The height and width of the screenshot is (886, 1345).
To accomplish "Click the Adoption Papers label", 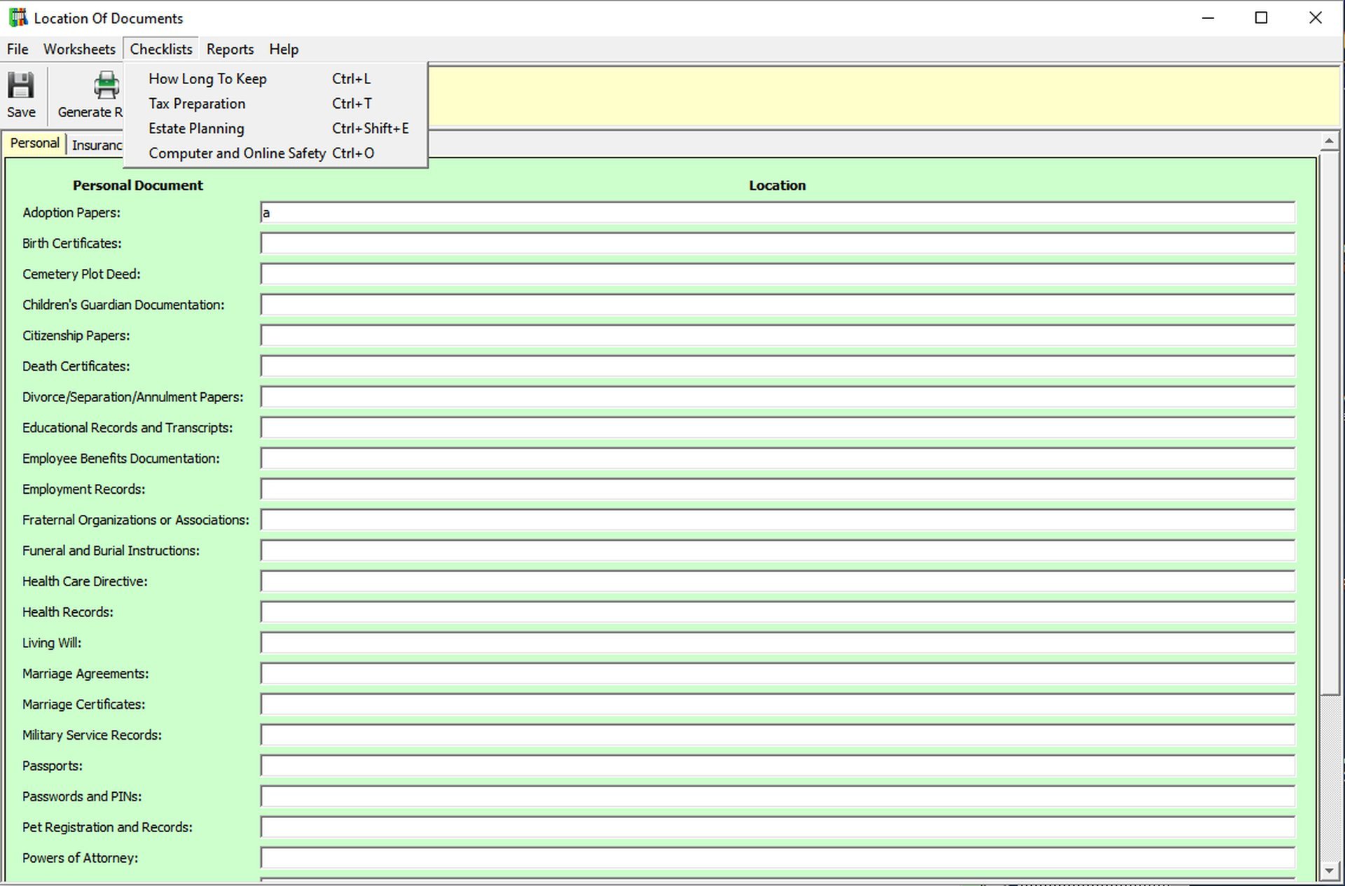I will coord(71,213).
